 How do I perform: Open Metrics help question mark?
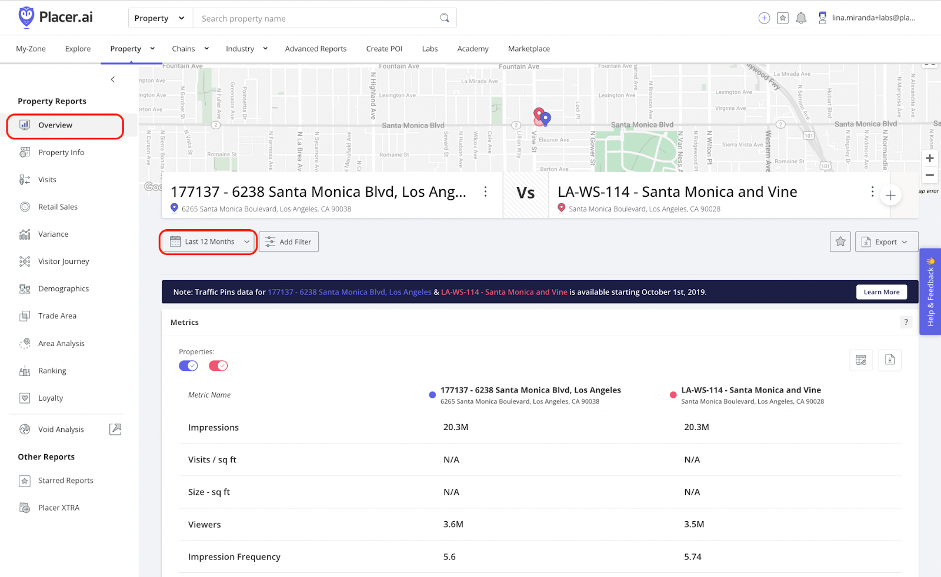[906, 322]
